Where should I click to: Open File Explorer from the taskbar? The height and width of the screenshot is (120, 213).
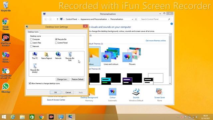(x=22, y=117)
